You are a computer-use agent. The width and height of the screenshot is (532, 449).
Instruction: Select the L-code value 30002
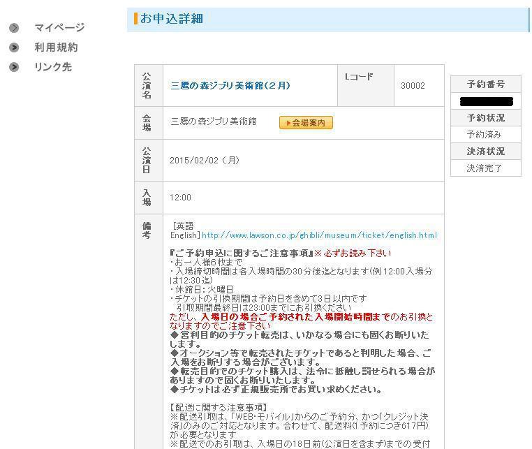pos(413,85)
